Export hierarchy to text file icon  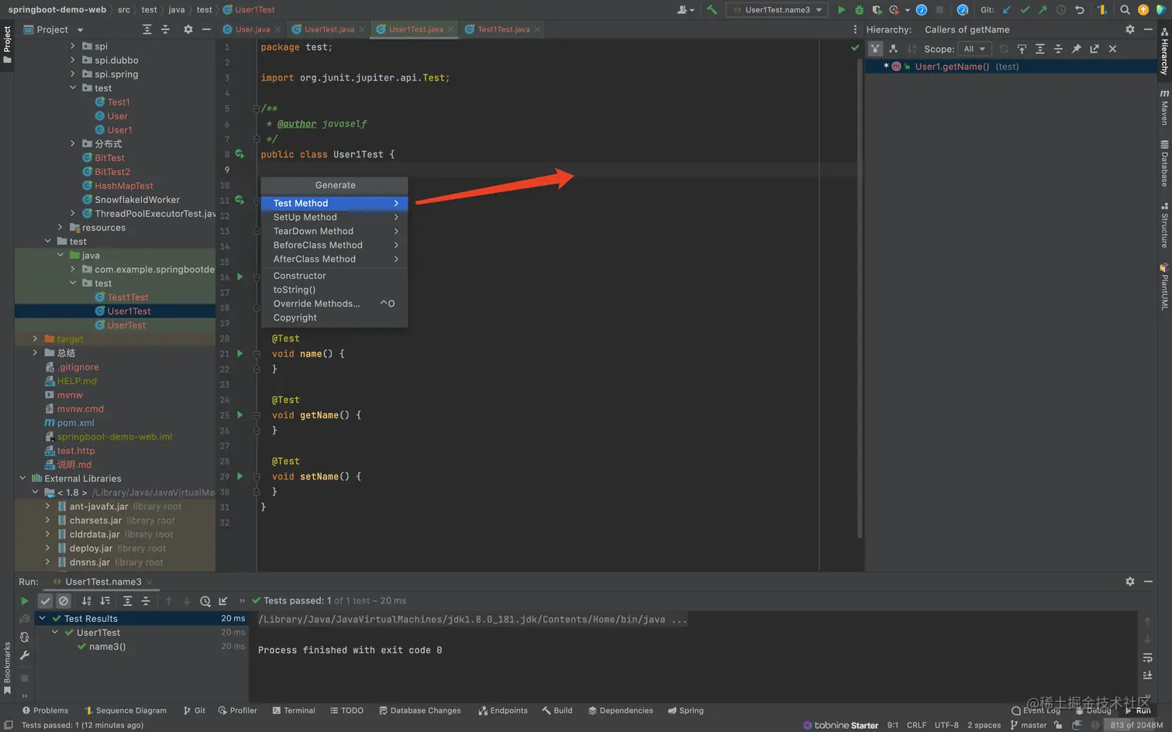click(x=1094, y=49)
